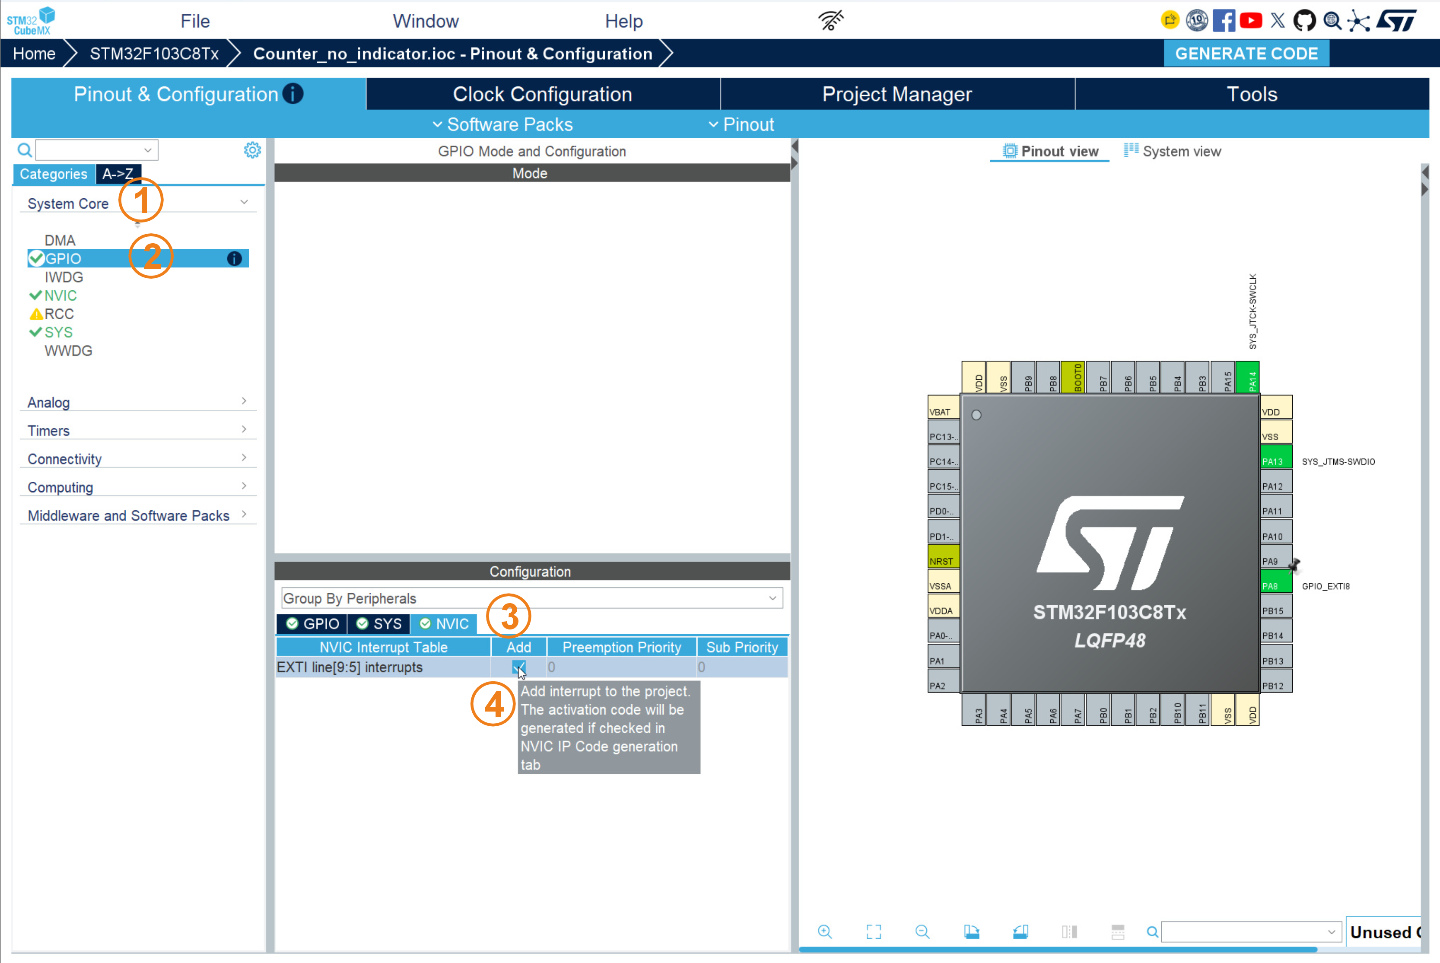
Task: Go to Home breadcrumb
Action: (x=35, y=54)
